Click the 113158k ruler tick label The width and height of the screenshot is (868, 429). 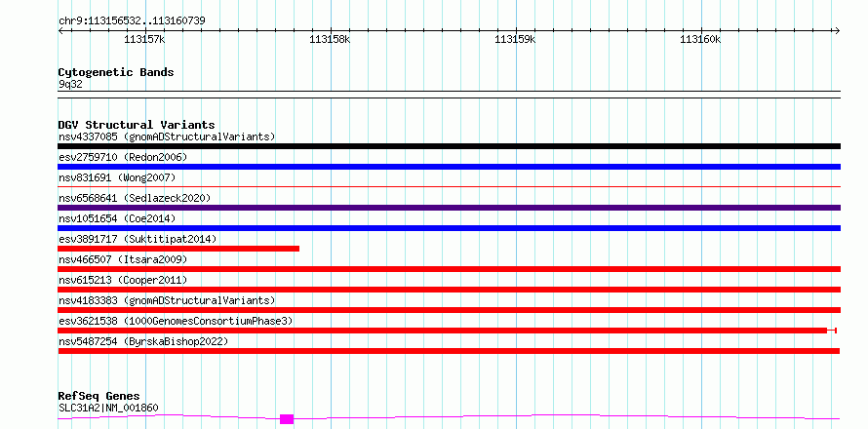pyautogui.click(x=330, y=39)
